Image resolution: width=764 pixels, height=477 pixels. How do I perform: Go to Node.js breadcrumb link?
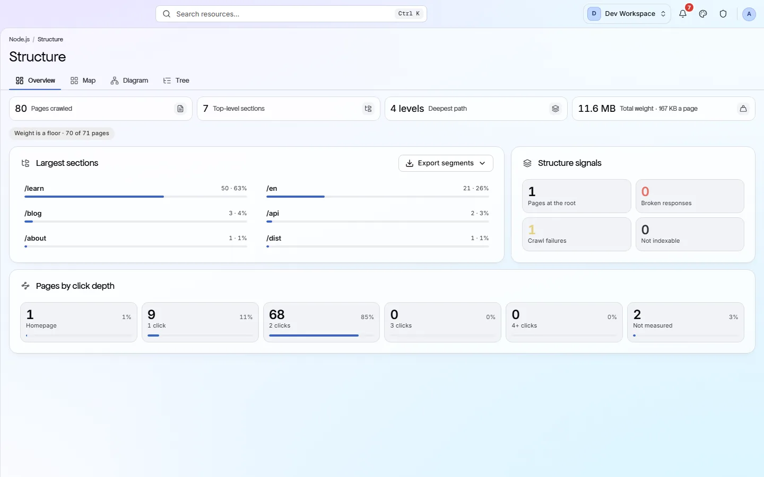(19, 39)
